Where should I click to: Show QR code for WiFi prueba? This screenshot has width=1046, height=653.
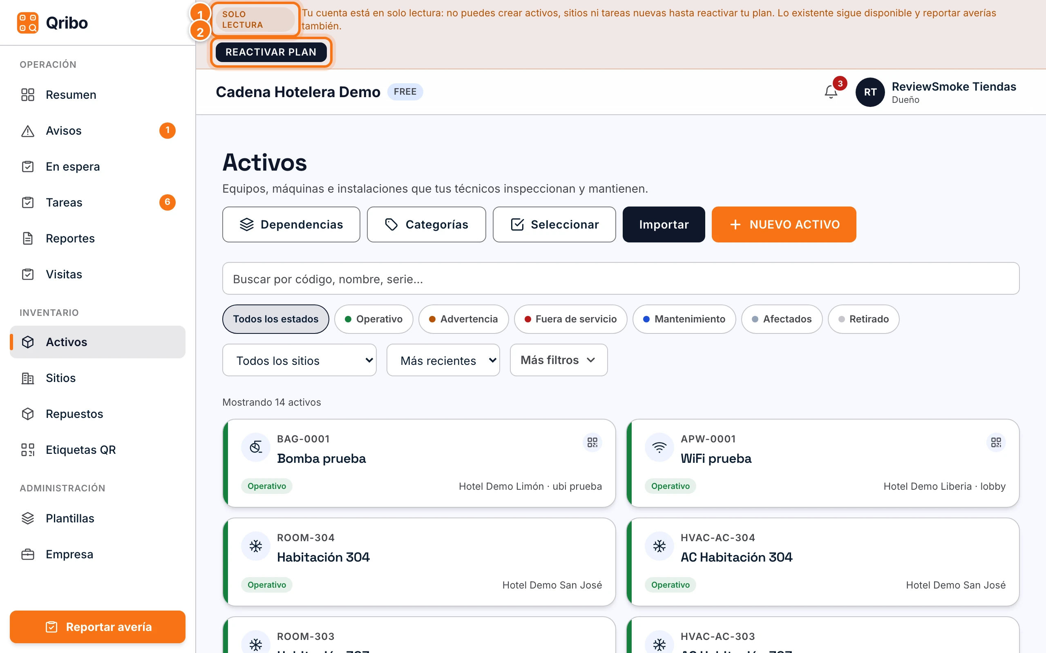[996, 442]
